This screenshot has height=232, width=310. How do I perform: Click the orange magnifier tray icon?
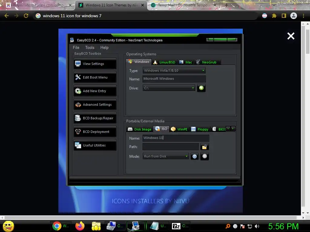pos(228,226)
